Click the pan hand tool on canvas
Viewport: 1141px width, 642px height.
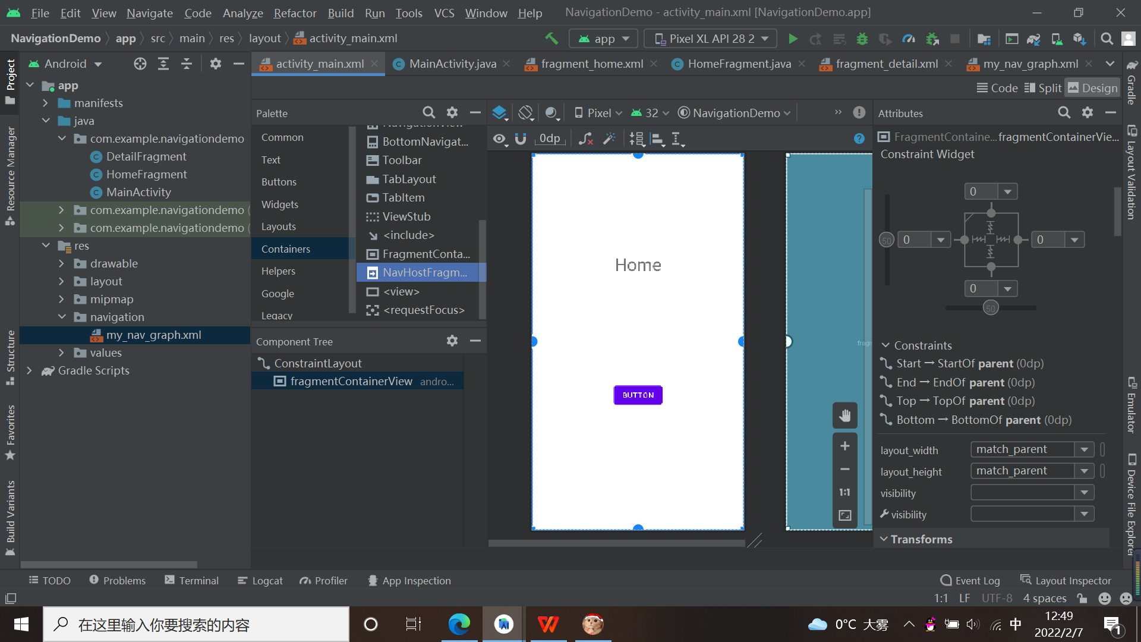pyautogui.click(x=844, y=416)
